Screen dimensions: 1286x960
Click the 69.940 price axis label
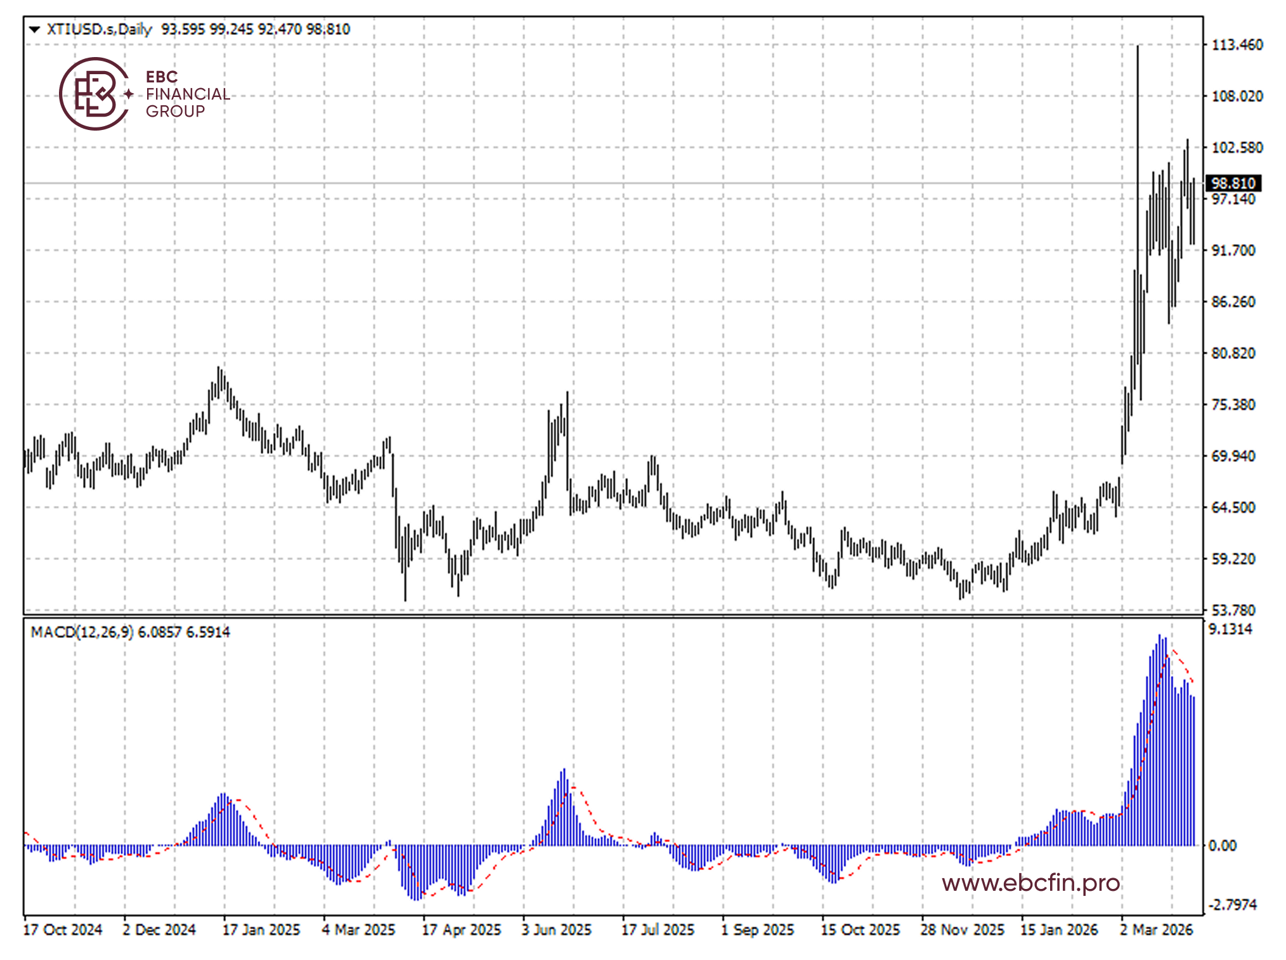1233,456
